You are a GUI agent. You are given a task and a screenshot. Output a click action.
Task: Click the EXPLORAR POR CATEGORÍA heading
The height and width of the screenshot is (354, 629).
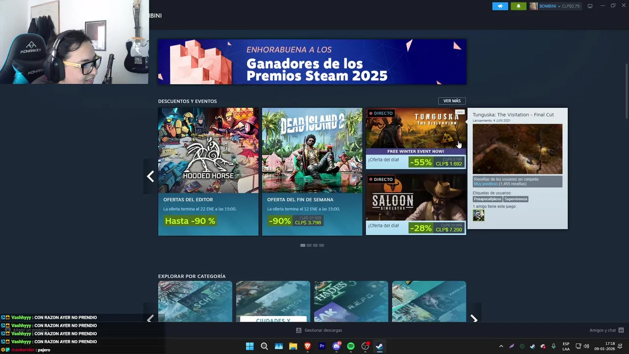(x=192, y=276)
